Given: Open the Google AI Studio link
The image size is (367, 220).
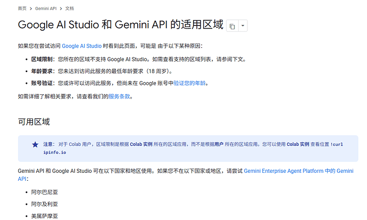Looking at the screenshot, I should tap(82, 46).
